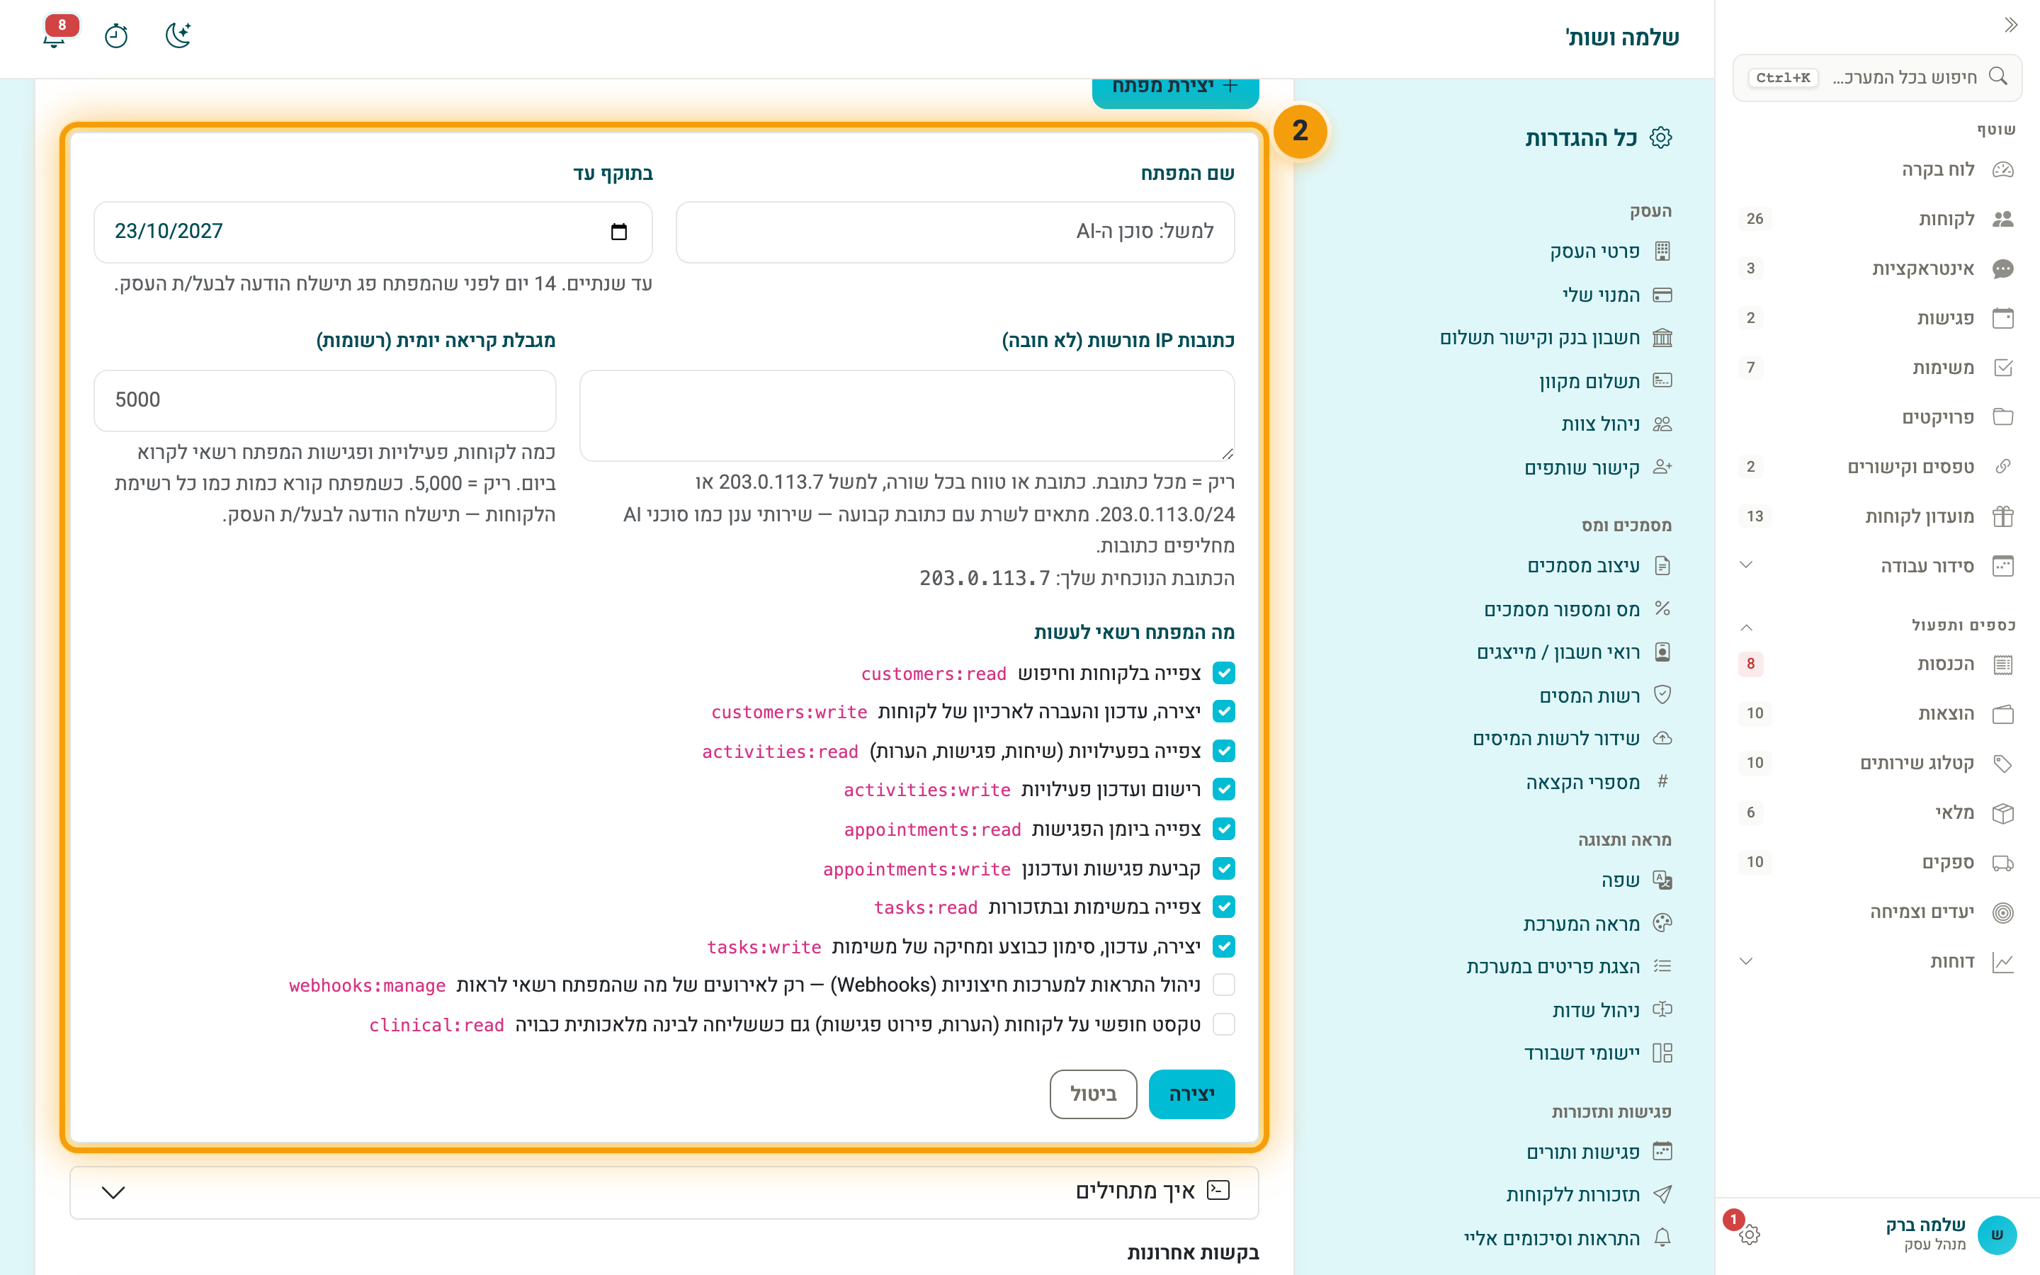Enable clinical:read permission checkbox

coord(1223,1024)
